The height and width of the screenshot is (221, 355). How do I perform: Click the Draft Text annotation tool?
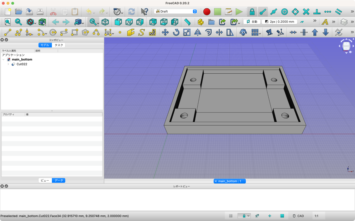[x=325, y=22]
